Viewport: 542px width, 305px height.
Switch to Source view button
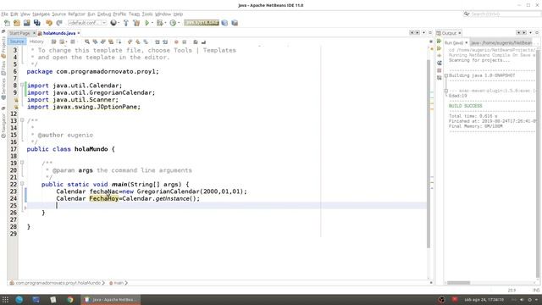(x=17, y=42)
